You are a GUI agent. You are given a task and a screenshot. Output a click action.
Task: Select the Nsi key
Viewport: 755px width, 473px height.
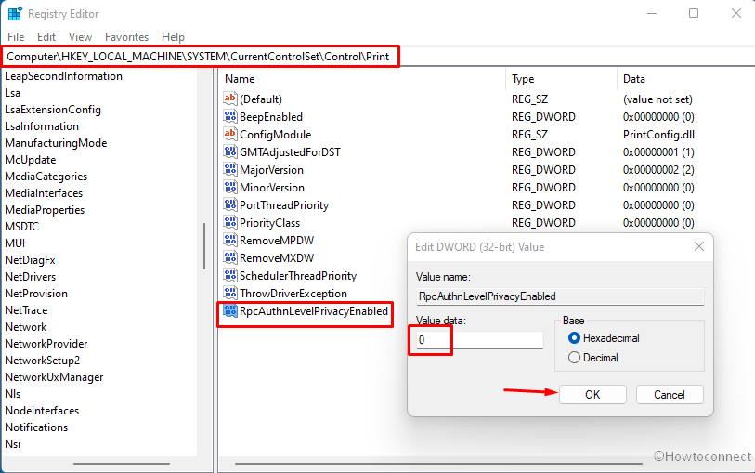tap(12, 444)
